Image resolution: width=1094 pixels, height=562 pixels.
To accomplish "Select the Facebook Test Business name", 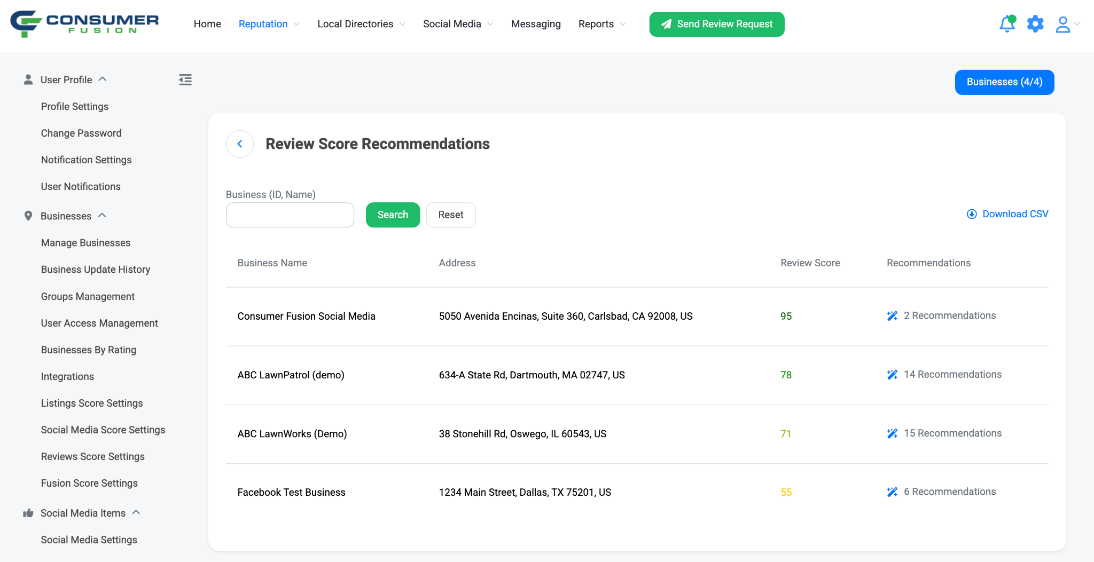I will click(x=292, y=492).
